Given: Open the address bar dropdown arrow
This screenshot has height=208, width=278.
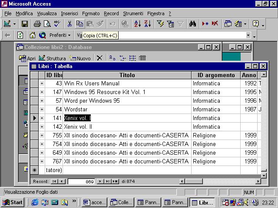Looking at the screenshot, I should pyautogui.click(x=248, y=36).
